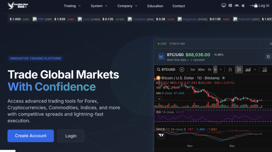The width and height of the screenshot is (272, 152).
Task: Expand the Company menu
Action: tap(127, 6)
